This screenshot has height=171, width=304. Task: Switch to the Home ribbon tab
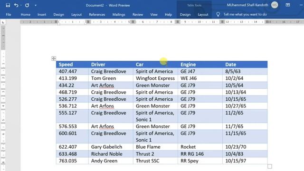[25, 15]
